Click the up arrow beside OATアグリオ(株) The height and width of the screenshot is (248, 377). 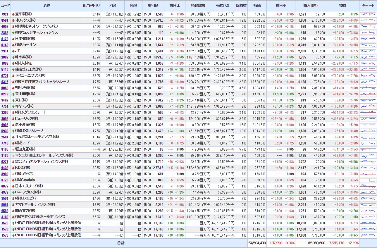coord(13,192)
